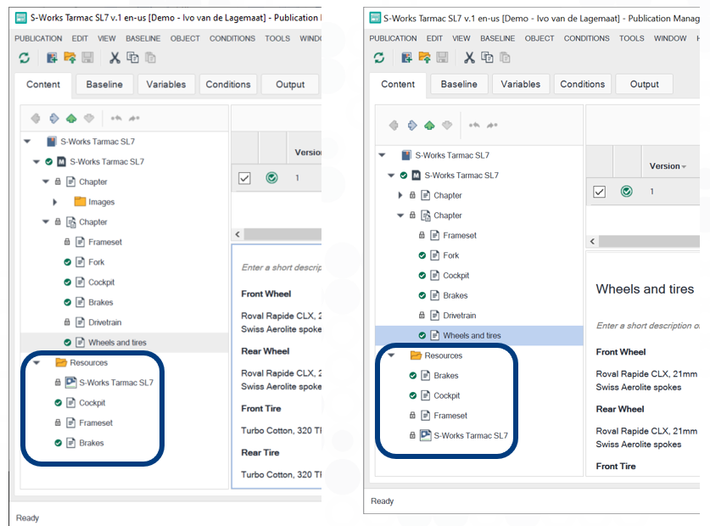This screenshot has width=710, height=526.
Task: Click Copy icon in right window toolbar
Action: 487,58
